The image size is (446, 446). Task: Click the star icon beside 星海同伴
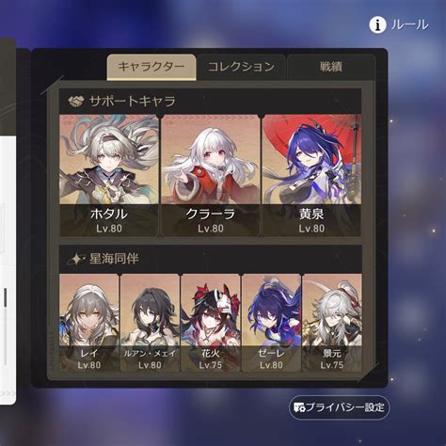(75, 259)
